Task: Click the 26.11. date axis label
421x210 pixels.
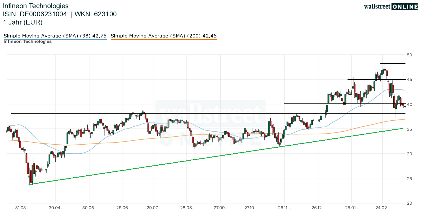Action: (x=285, y=207)
